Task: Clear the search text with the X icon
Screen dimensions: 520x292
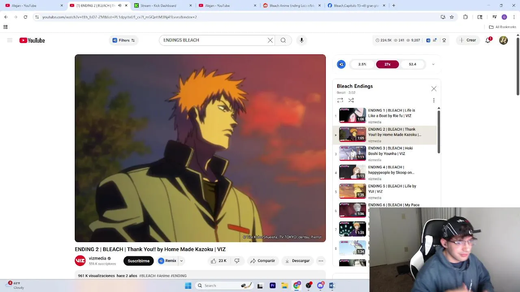Action: click(270, 40)
